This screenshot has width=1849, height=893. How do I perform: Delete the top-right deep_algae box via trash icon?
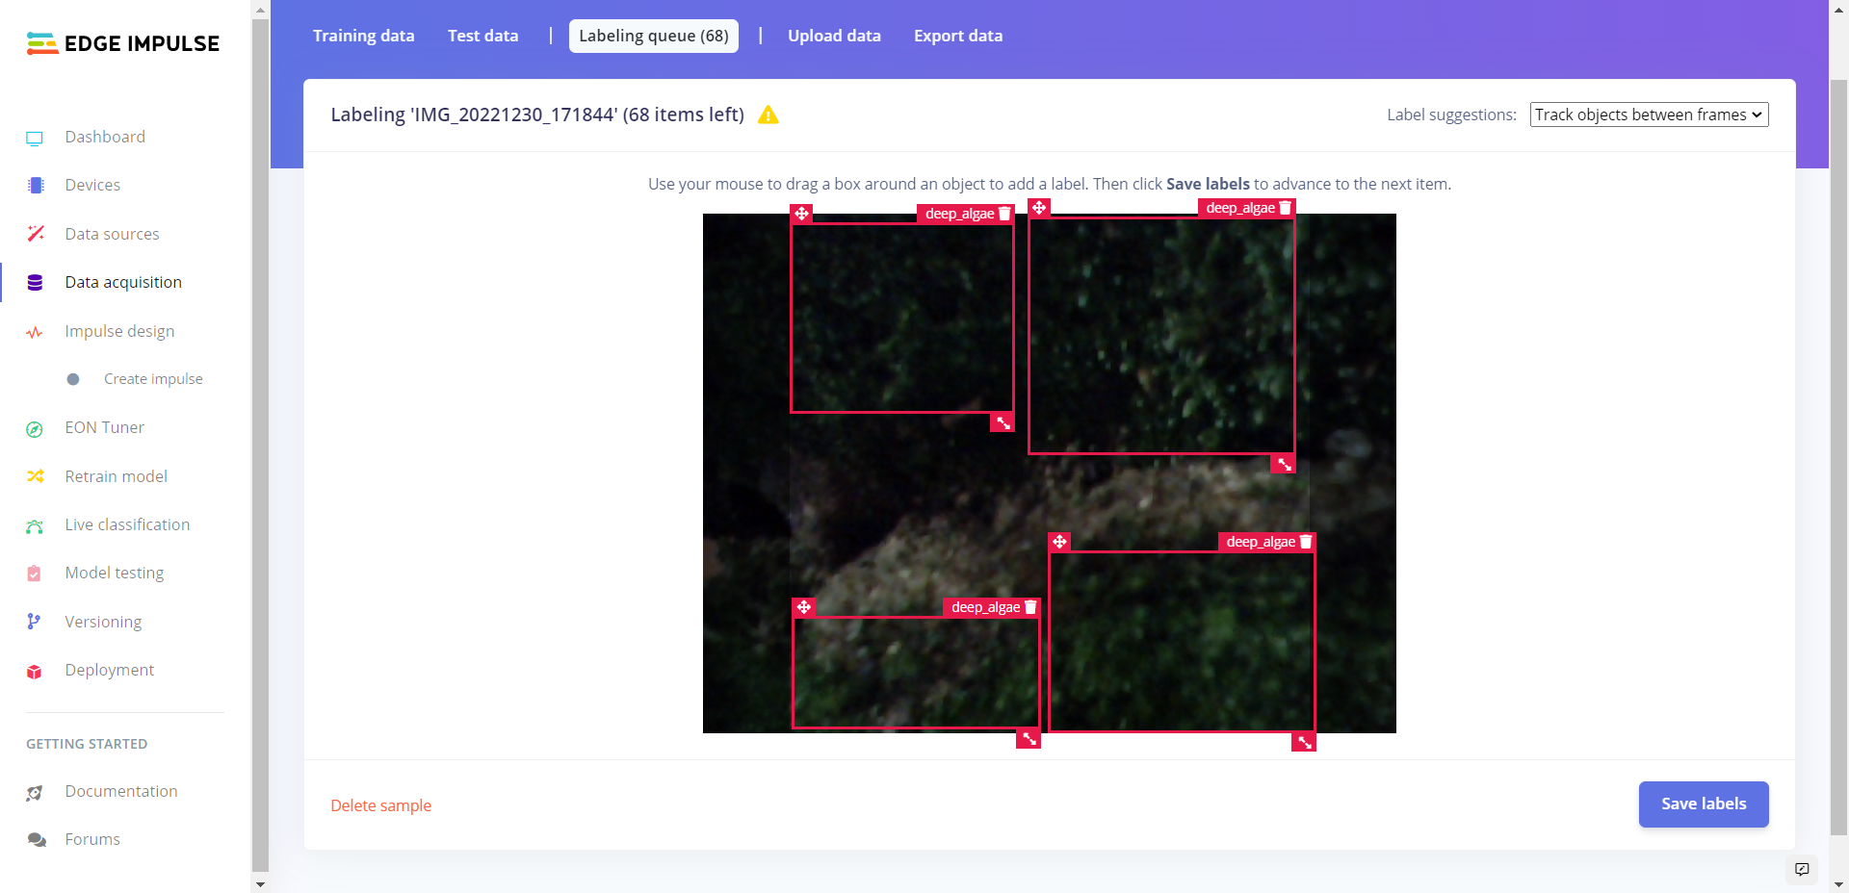1285,208
